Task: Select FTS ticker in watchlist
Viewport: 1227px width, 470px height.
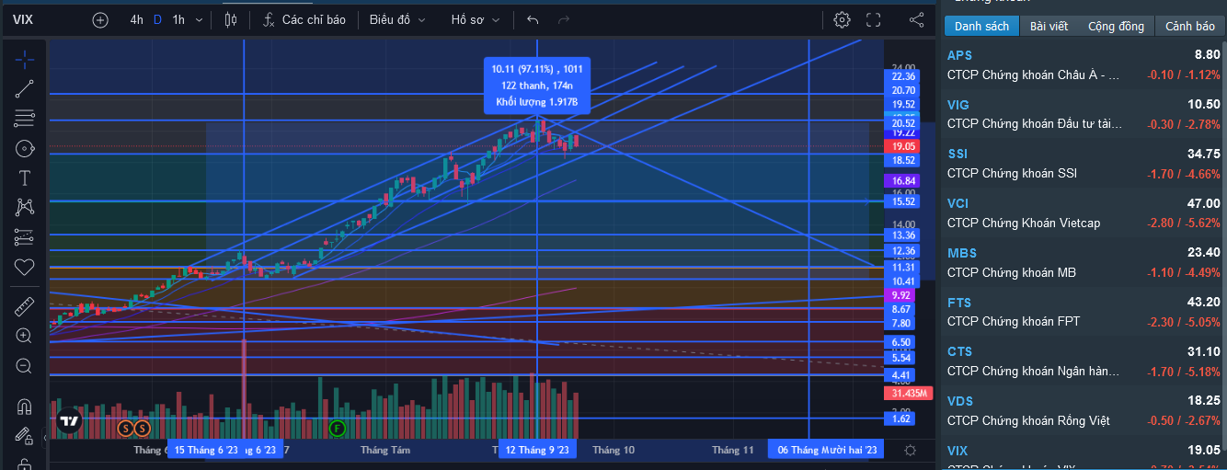Action: click(x=959, y=302)
